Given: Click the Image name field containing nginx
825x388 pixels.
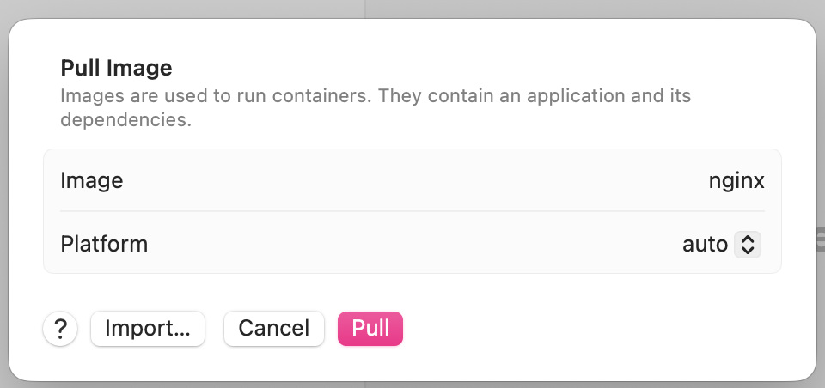Looking at the screenshot, I should pyautogui.click(x=736, y=181).
